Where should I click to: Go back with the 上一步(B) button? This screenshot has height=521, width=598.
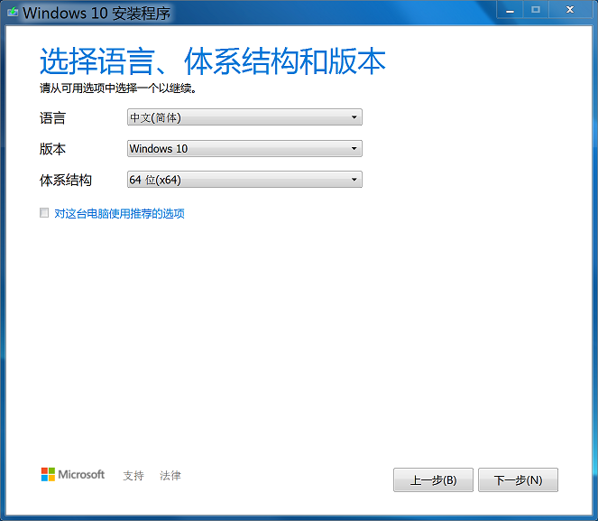coord(433,479)
